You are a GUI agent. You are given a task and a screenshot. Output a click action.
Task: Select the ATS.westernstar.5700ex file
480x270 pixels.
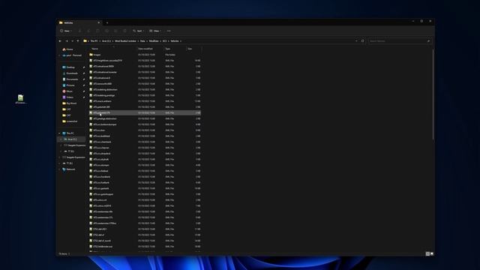click(x=145, y=223)
